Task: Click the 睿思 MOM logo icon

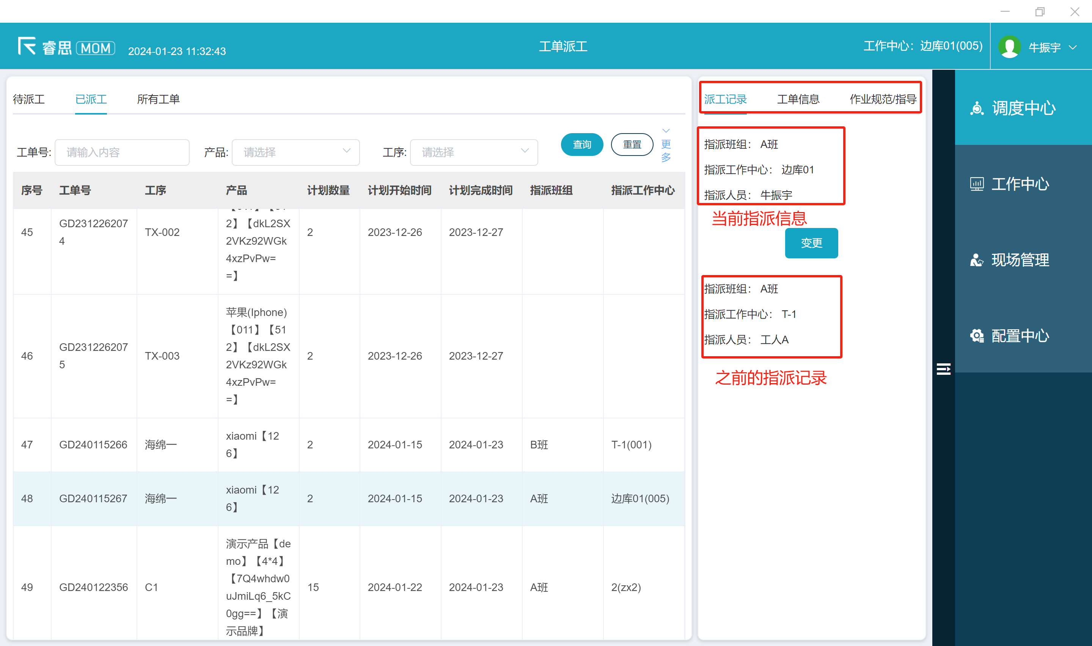Action: coord(27,46)
